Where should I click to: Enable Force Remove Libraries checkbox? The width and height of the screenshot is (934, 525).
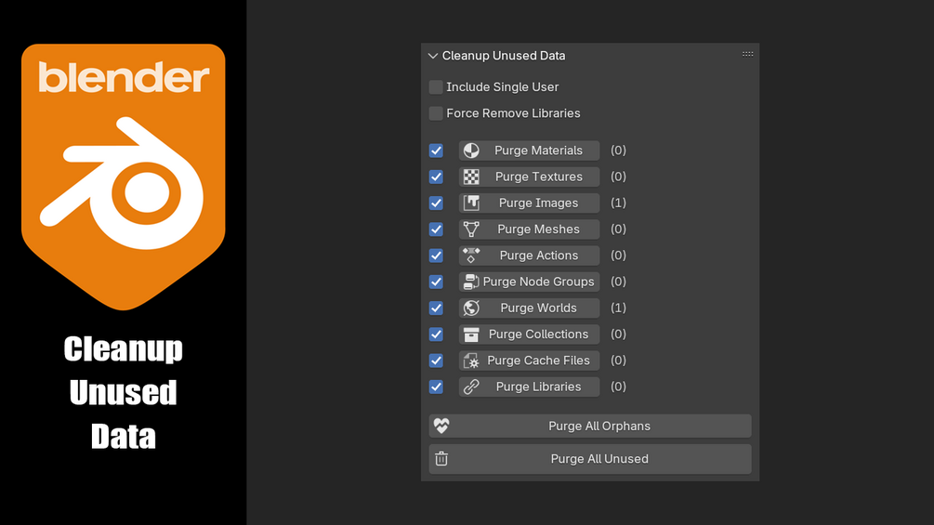coord(436,113)
